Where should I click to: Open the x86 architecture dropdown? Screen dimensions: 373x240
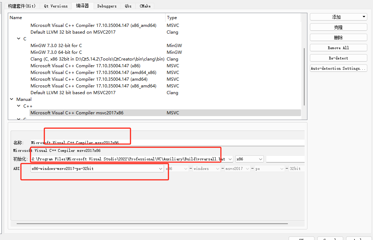point(249,159)
